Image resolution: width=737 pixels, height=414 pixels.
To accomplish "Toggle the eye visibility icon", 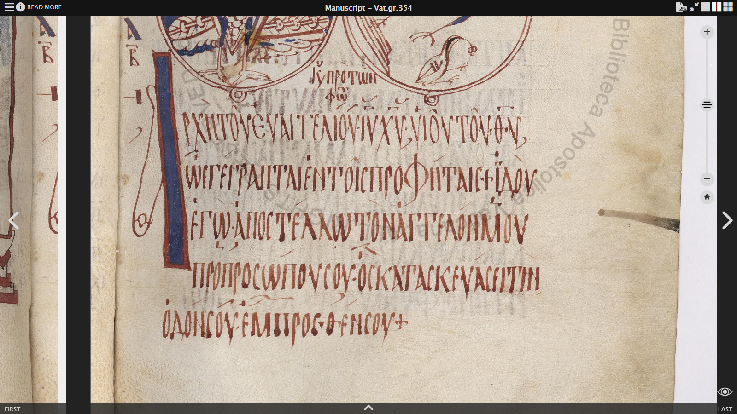I will click(x=725, y=391).
